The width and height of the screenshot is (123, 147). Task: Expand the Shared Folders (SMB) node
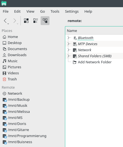[69, 56]
